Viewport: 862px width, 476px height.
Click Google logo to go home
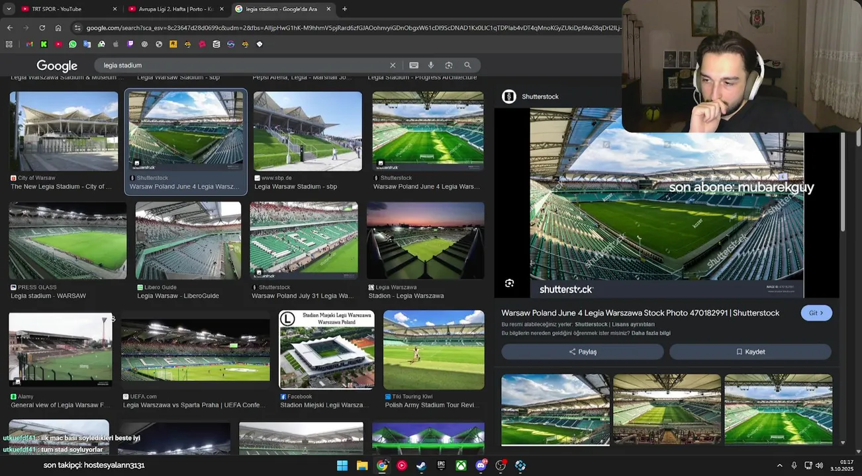tap(57, 65)
